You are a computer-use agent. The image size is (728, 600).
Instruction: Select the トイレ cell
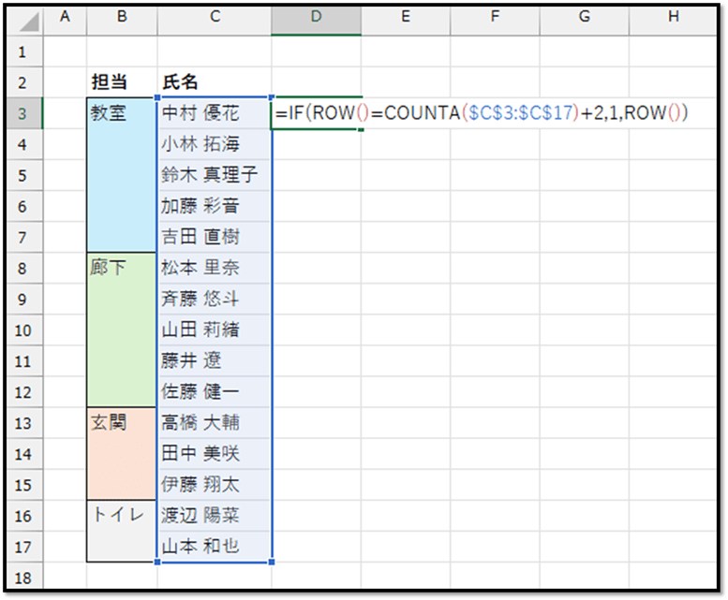click(x=122, y=530)
